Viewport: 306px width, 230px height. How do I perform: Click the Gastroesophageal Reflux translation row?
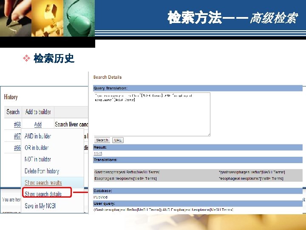198,172
